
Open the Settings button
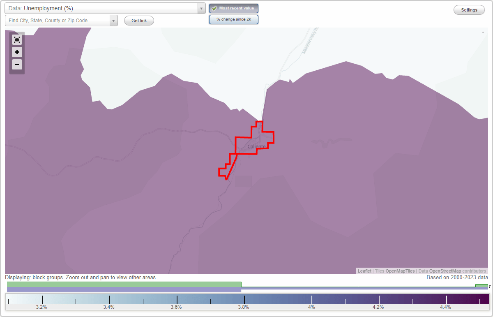[x=469, y=10]
